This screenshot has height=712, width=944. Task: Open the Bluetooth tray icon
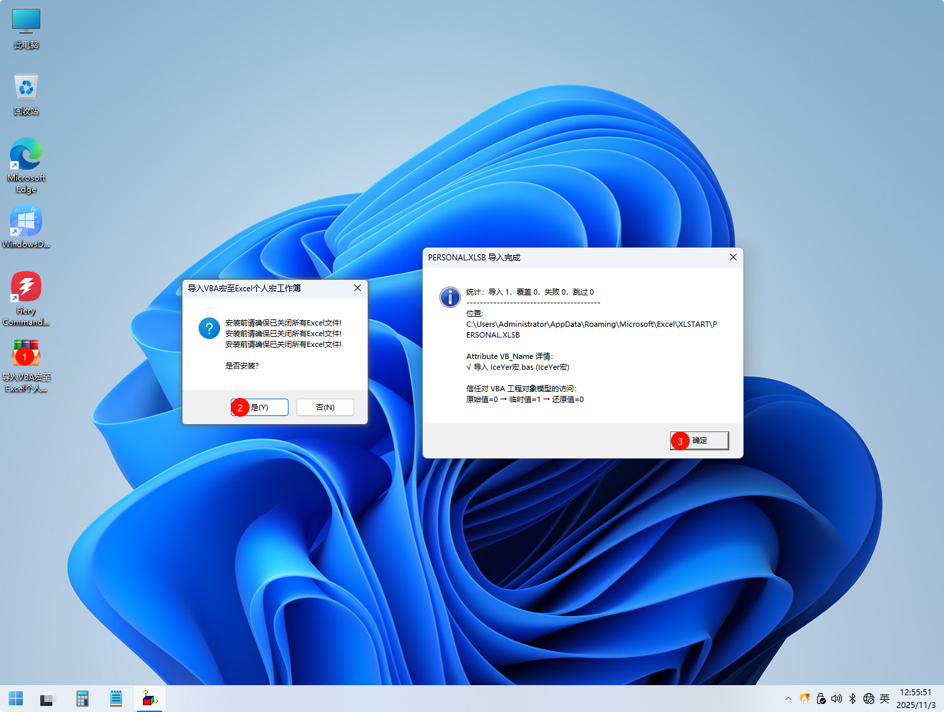point(853,699)
